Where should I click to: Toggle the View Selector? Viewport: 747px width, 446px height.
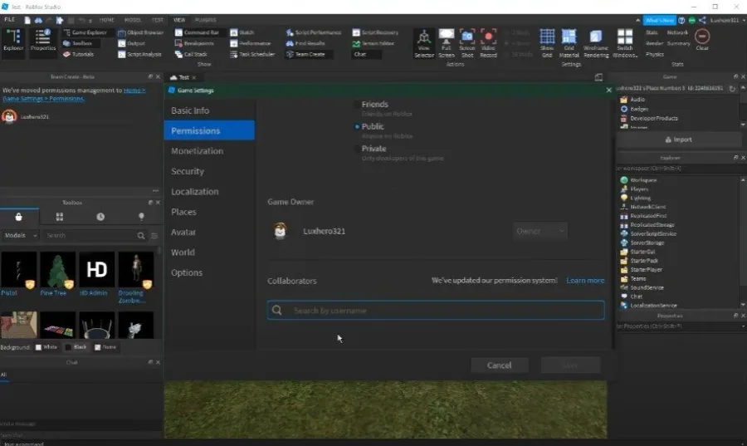[x=423, y=43]
